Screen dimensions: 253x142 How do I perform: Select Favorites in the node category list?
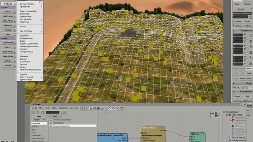click(x=39, y=123)
